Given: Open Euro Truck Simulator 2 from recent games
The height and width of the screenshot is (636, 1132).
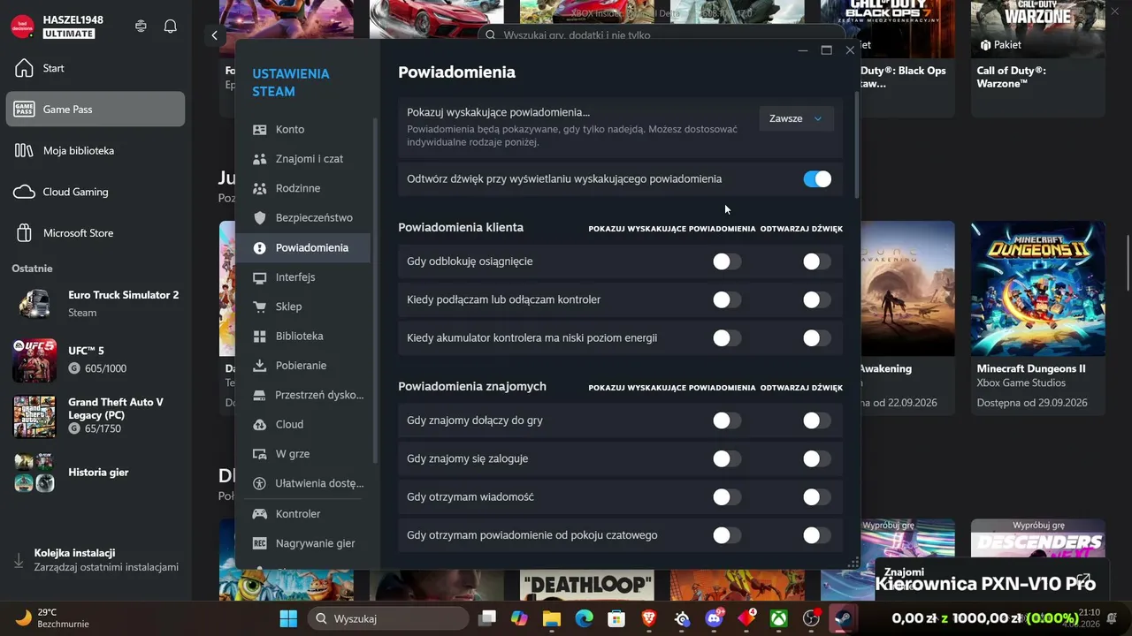Looking at the screenshot, I should [x=96, y=303].
